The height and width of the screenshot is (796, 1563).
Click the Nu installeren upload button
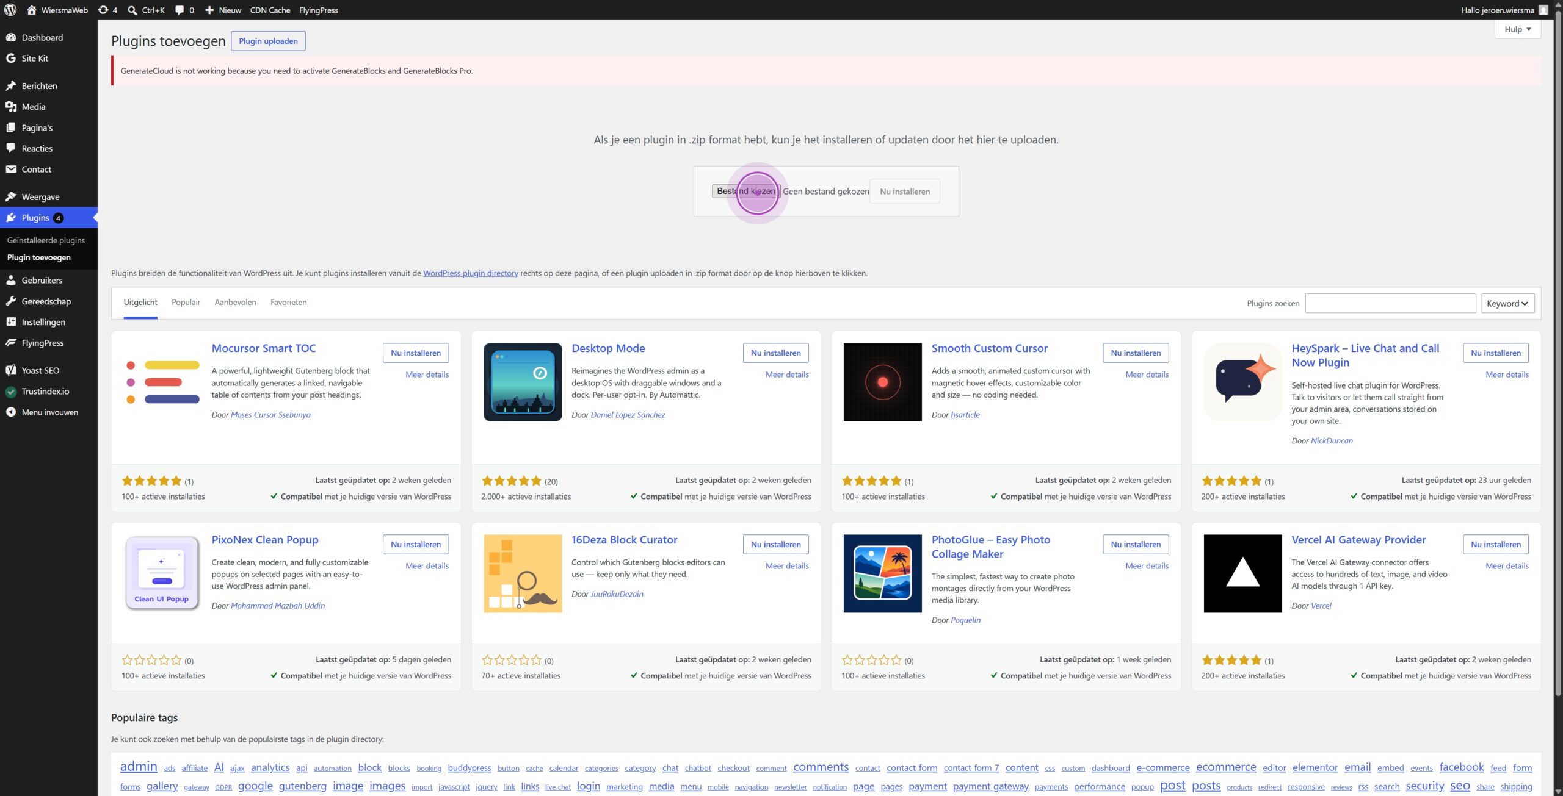tap(904, 191)
